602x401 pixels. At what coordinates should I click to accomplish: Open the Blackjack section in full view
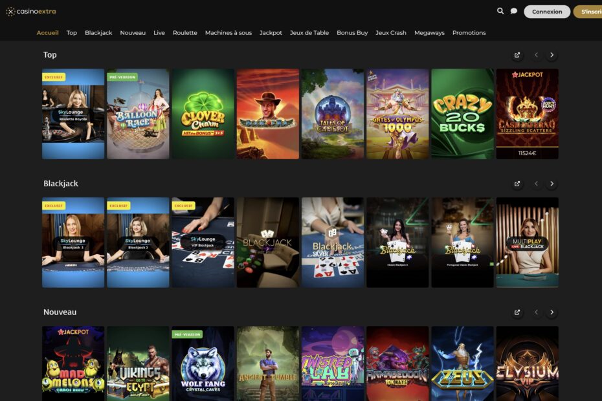pos(517,184)
